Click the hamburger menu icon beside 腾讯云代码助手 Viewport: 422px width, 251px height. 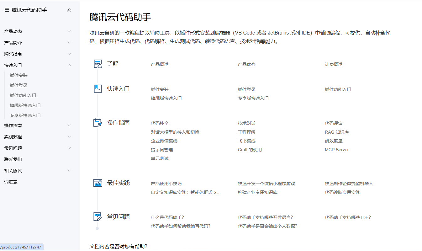click(x=7, y=10)
